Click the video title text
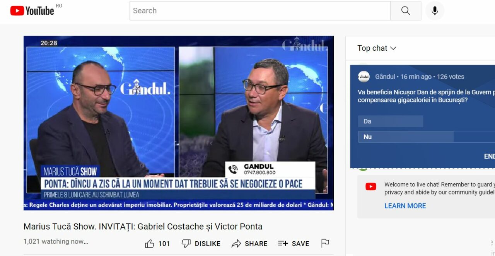This screenshot has width=495, height=256. pyautogui.click(x=143, y=227)
